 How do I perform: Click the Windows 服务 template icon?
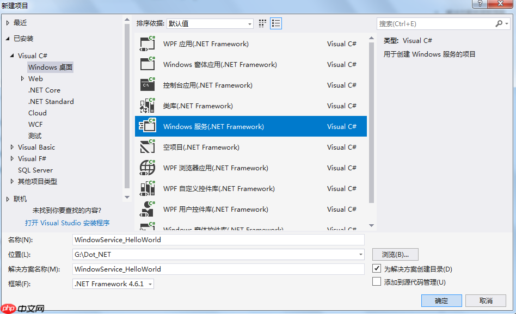click(x=147, y=126)
